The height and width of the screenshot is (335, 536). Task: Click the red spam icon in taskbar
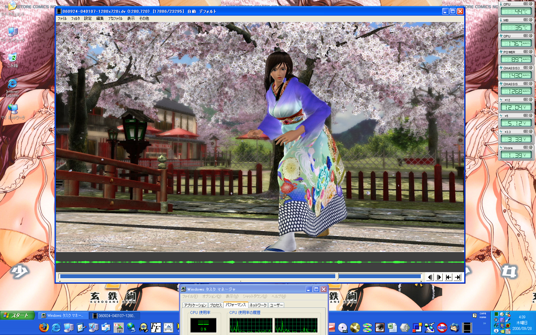(442, 328)
